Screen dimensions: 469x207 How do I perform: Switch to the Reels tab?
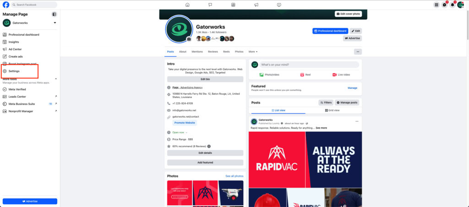click(226, 52)
